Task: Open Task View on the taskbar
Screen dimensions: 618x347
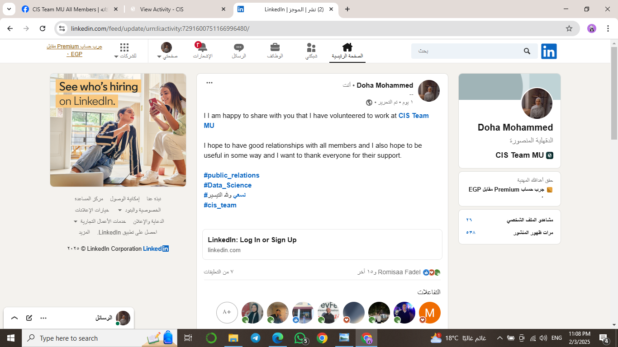Action: [x=188, y=338]
